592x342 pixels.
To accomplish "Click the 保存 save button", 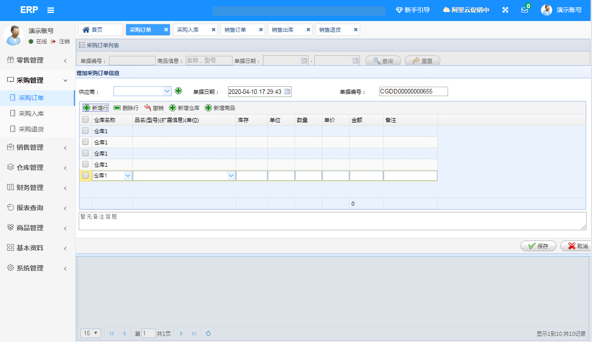I will click(x=538, y=246).
